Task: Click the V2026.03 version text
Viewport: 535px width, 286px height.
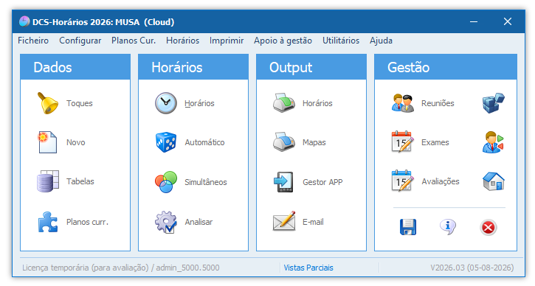Action: (x=472, y=268)
